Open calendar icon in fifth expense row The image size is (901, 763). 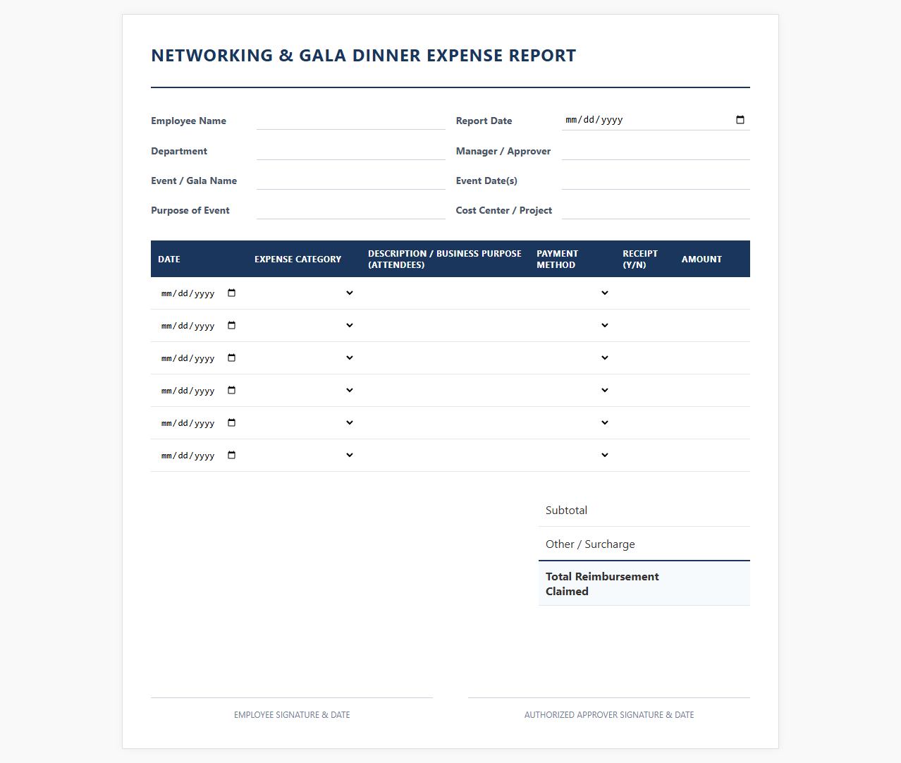[231, 423]
